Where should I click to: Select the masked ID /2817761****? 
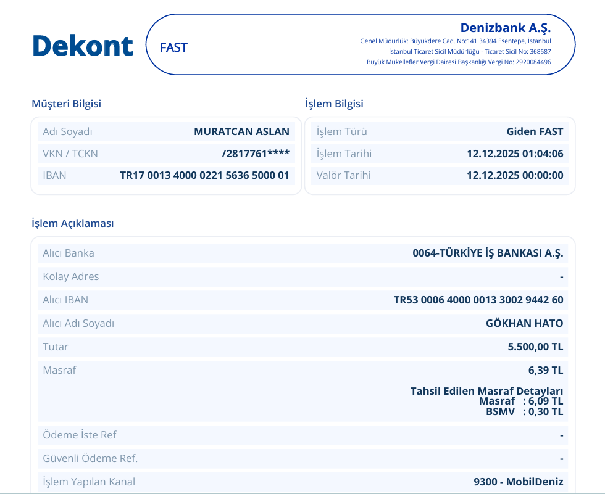(256, 154)
